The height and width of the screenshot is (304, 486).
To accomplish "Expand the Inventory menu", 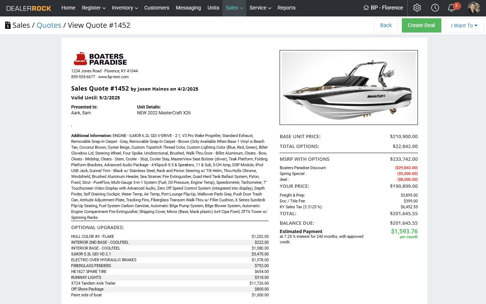I will coord(125,8).
